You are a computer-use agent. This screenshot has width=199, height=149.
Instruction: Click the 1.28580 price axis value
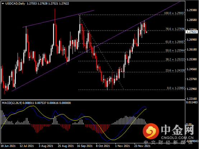click(x=192, y=20)
